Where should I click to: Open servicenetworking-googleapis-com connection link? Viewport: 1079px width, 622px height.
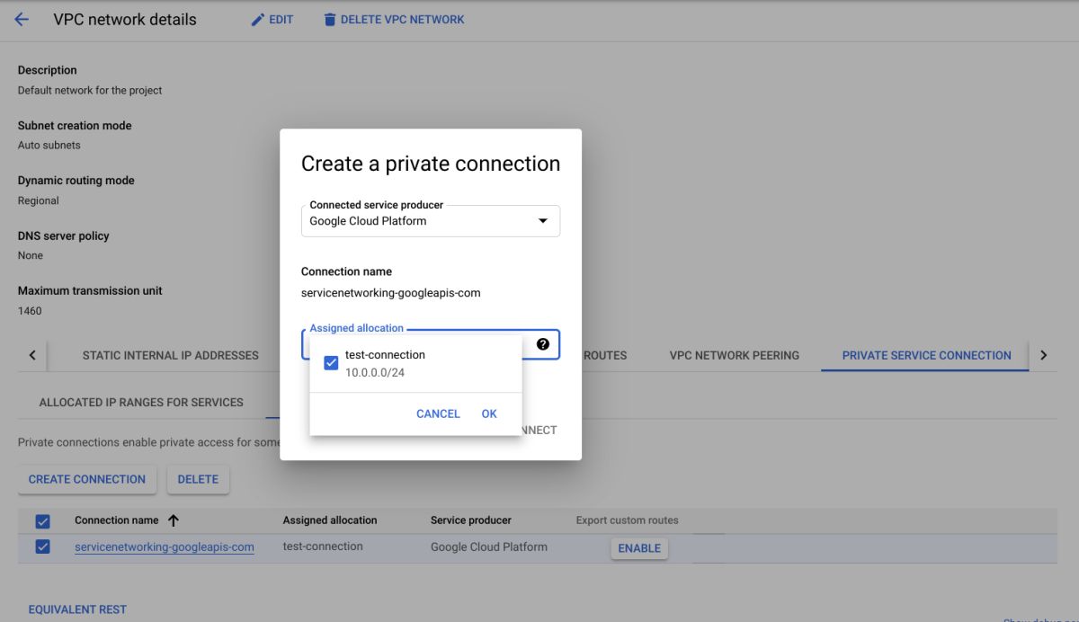[165, 546]
